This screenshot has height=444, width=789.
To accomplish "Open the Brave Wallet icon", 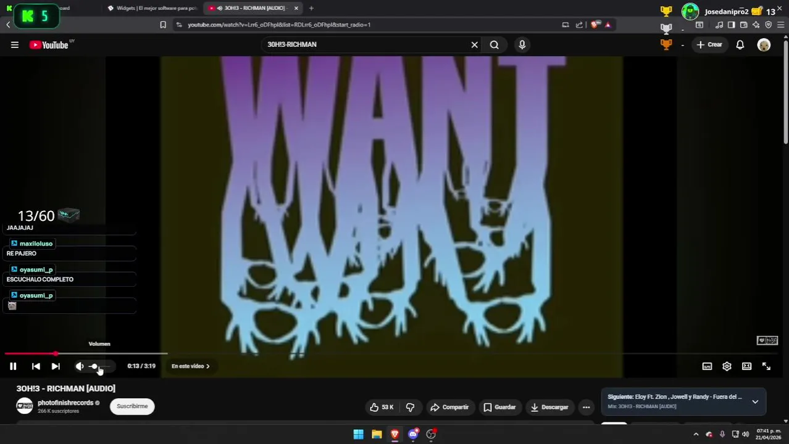I will point(744,25).
